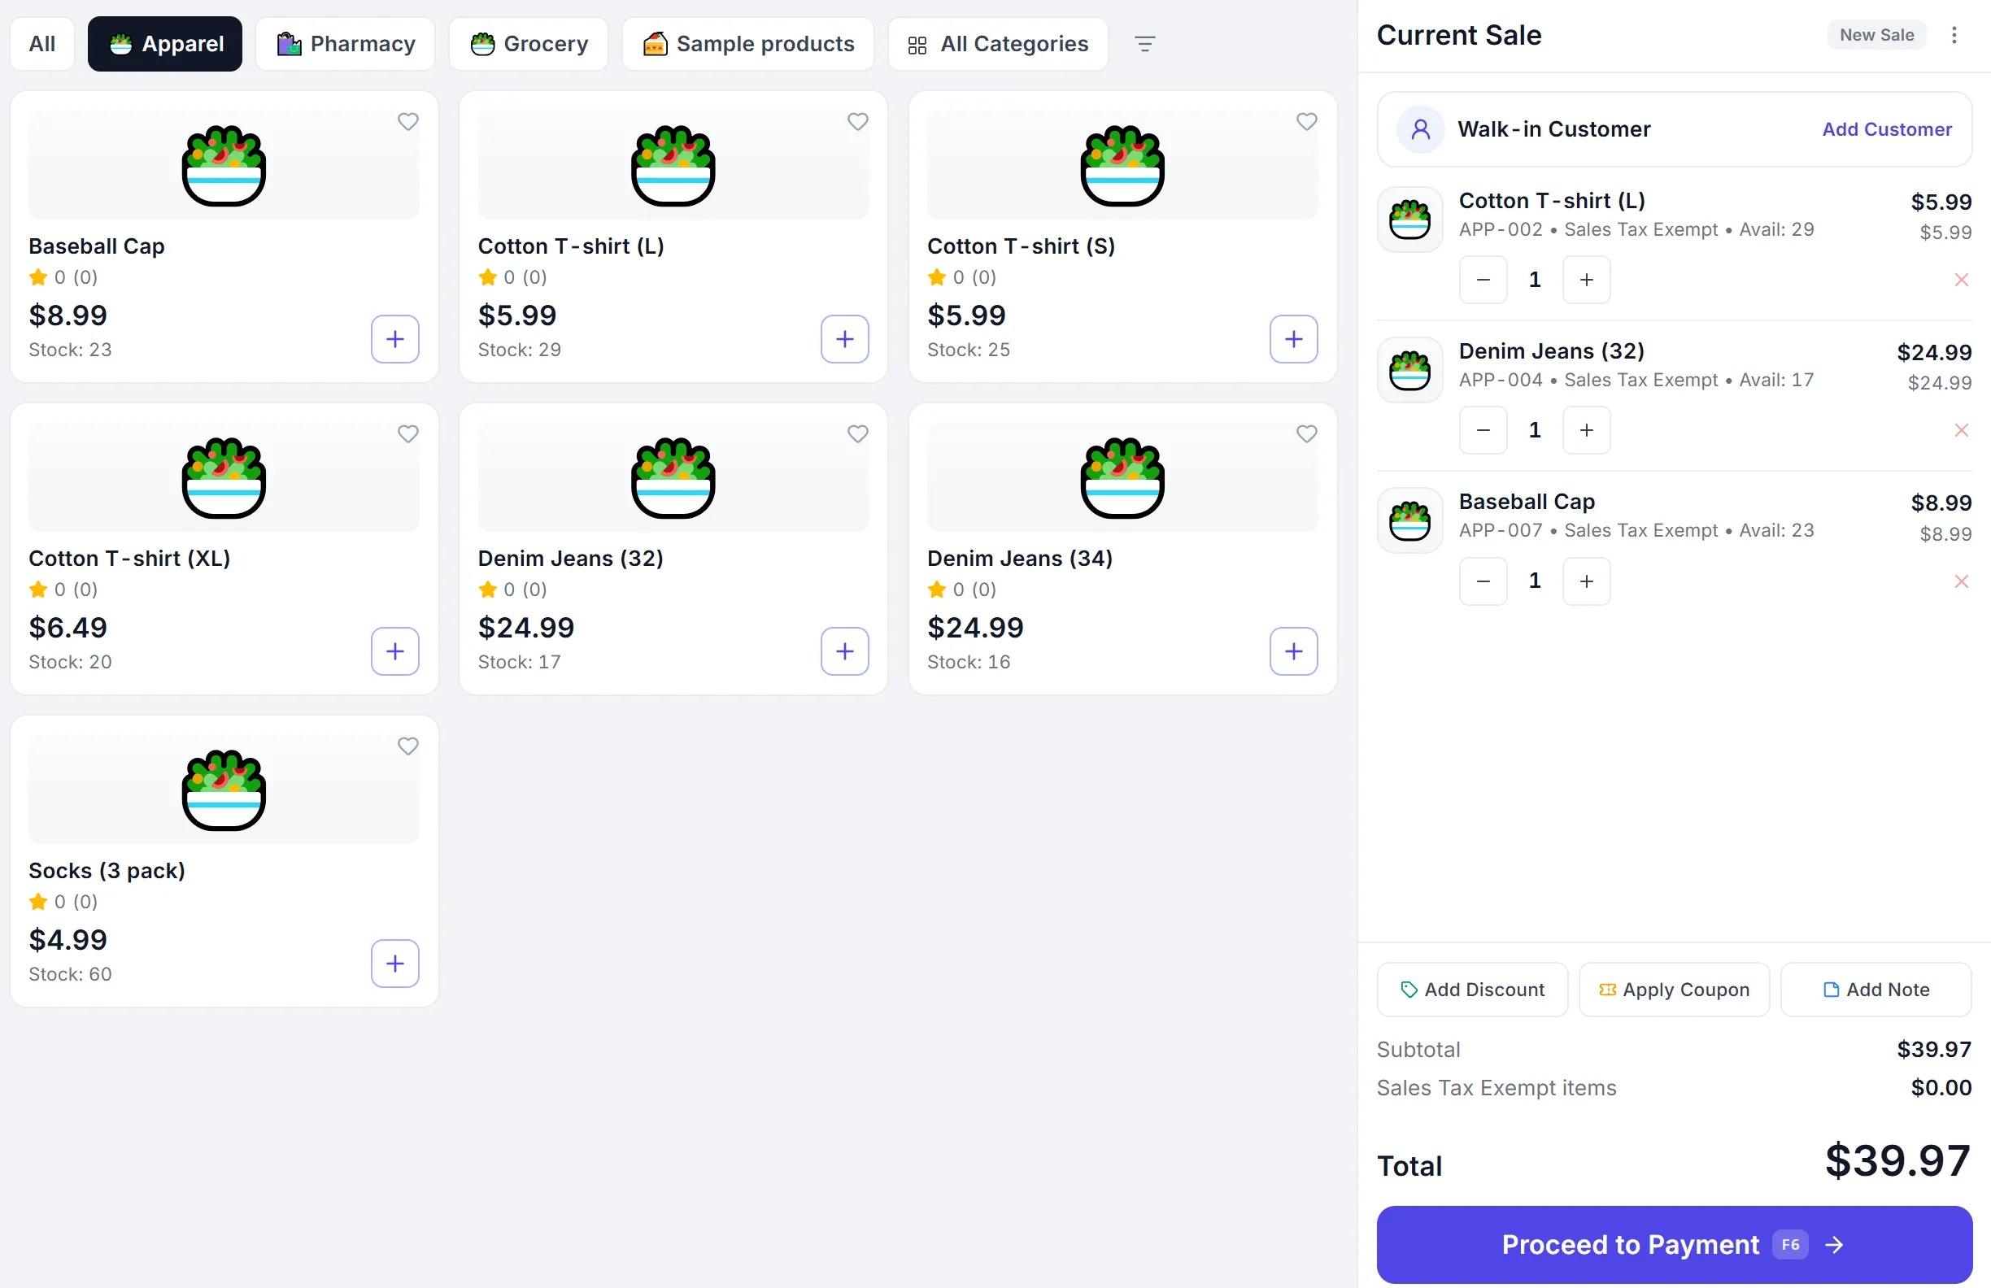
Task: Open the product filter icon
Action: (1144, 43)
